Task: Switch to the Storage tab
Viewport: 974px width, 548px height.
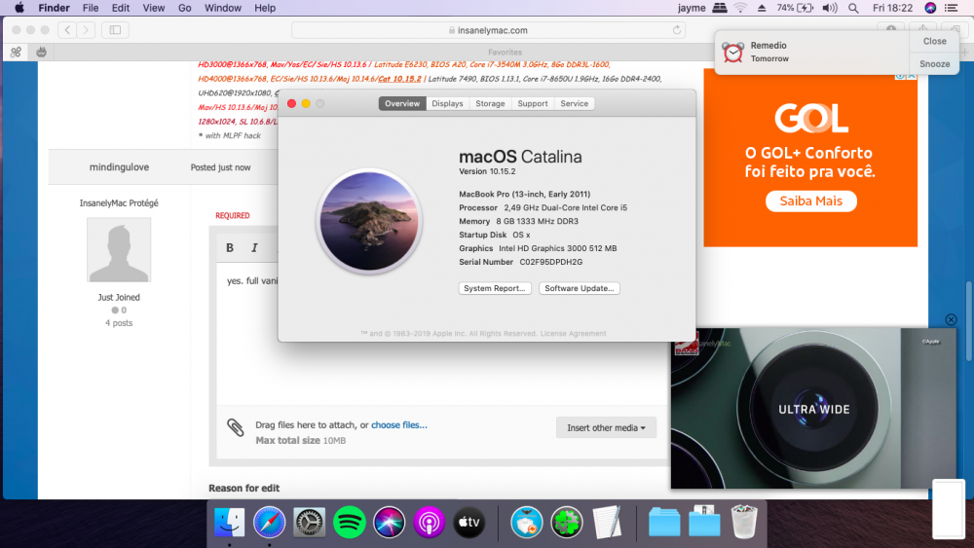Action: tap(490, 103)
